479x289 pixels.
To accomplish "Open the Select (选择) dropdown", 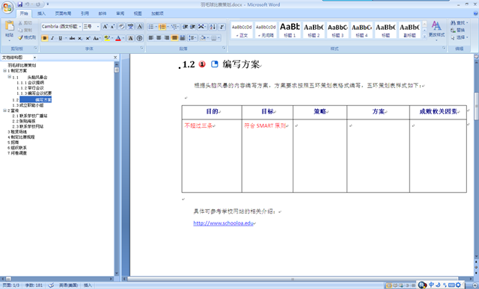I will pyautogui.click(x=459, y=37).
